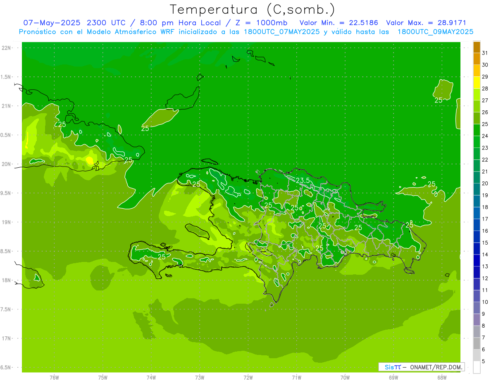Viewport: 496px width, 383px height.
Task: Click the legend swatch between 11 and 12
Action: click(477, 284)
